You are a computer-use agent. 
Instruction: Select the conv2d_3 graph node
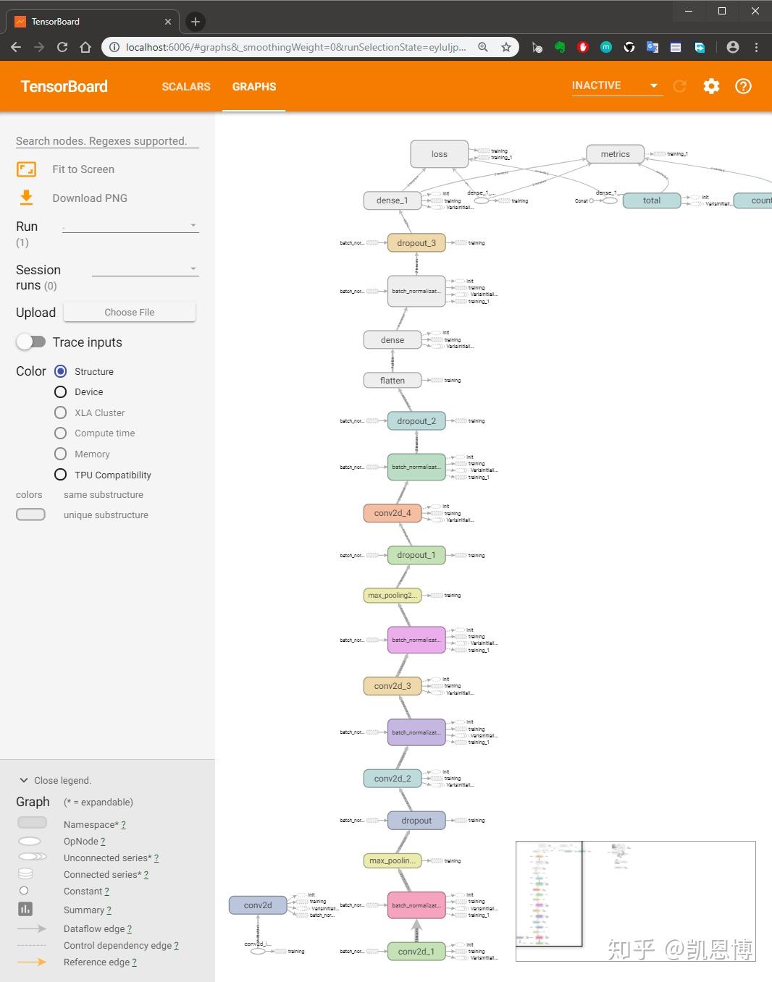pos(393,686)
